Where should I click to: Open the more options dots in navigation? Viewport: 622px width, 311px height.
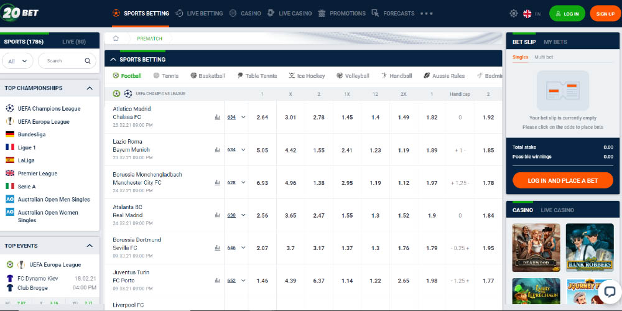(427, 13)
